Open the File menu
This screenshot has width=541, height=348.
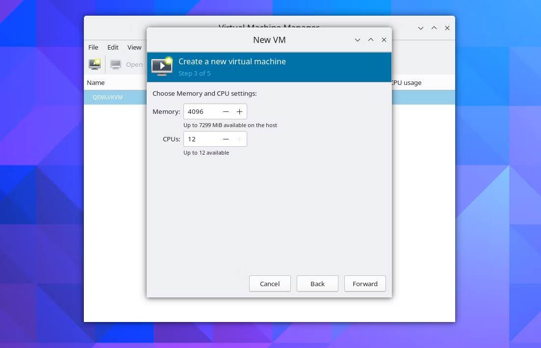point(93,47)
